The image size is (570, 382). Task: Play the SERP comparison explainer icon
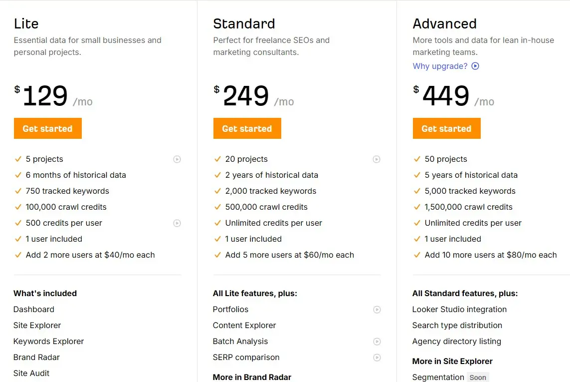click(x=377, y=358)
